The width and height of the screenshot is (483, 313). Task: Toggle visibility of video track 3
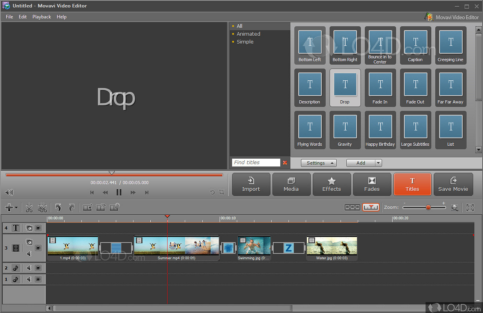(38, 248)
